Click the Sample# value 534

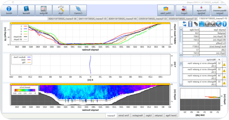click(x=191, y=33)
